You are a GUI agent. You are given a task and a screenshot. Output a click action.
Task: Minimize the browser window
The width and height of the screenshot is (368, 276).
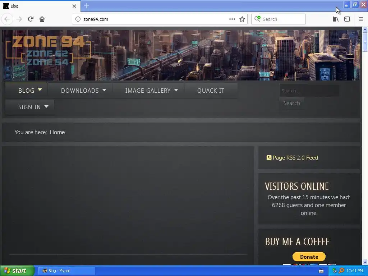pyautogui.click(x=346, y=5)
